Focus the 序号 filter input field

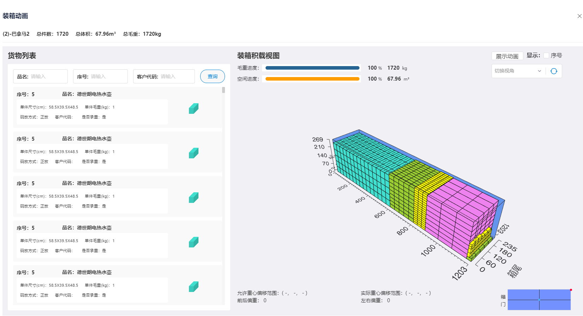108,76
